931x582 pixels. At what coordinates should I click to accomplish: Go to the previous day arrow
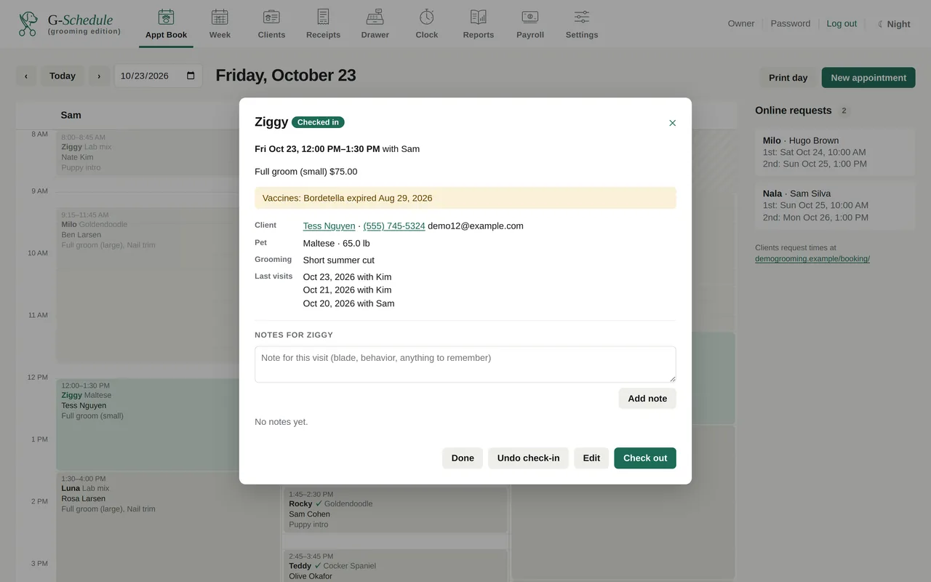[x=26, y=76]
